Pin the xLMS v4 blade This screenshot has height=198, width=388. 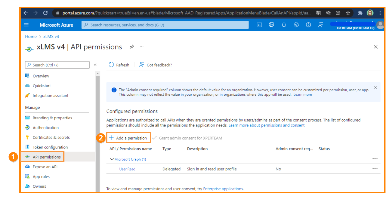point(132,47)
